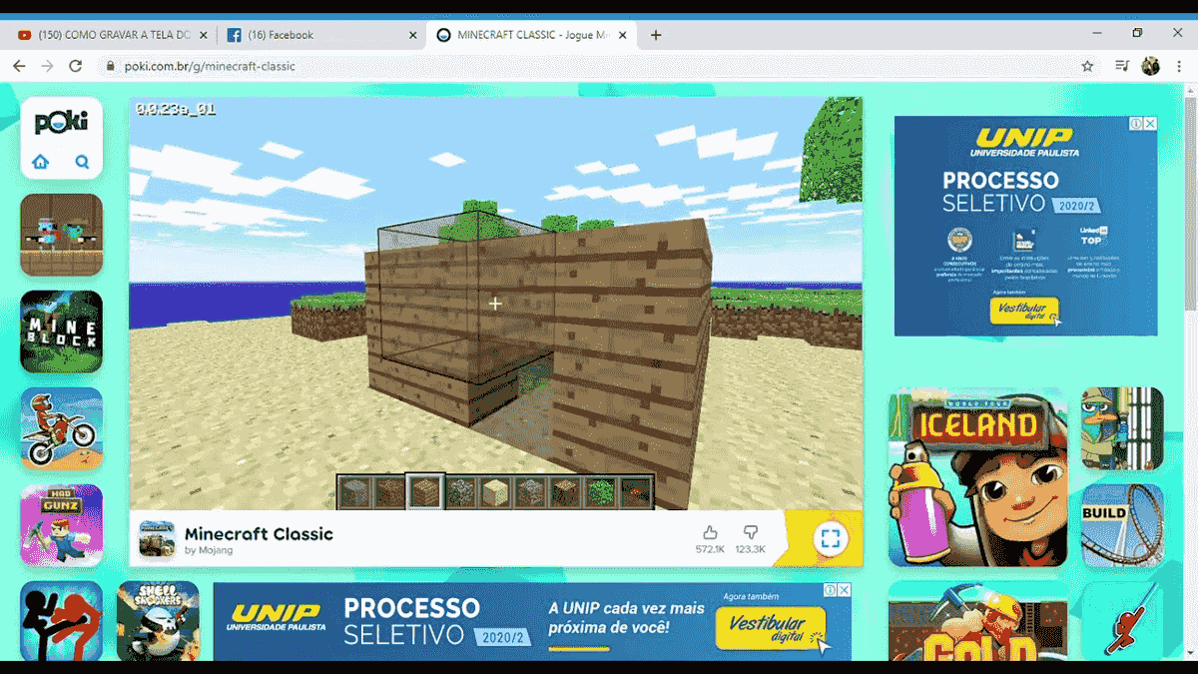Select the dirt block in second hotbar slot
The image size is (1198, 674).
pyautogui.click(x=389, y=491)
